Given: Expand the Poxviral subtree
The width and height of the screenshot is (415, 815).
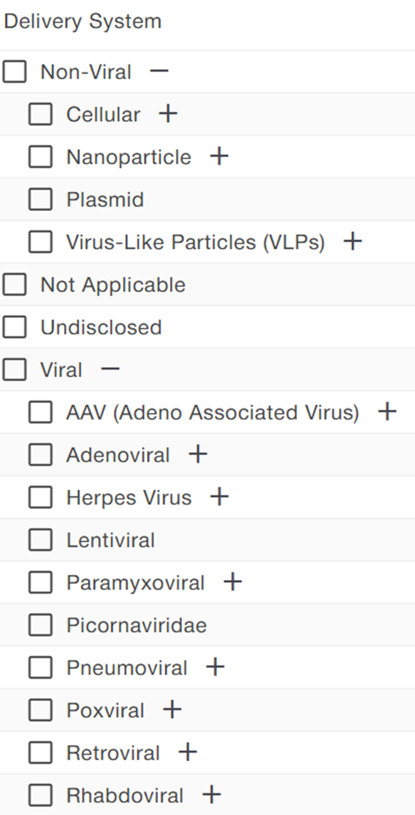Looking at the screenshot, I should (x=172, y=710).
